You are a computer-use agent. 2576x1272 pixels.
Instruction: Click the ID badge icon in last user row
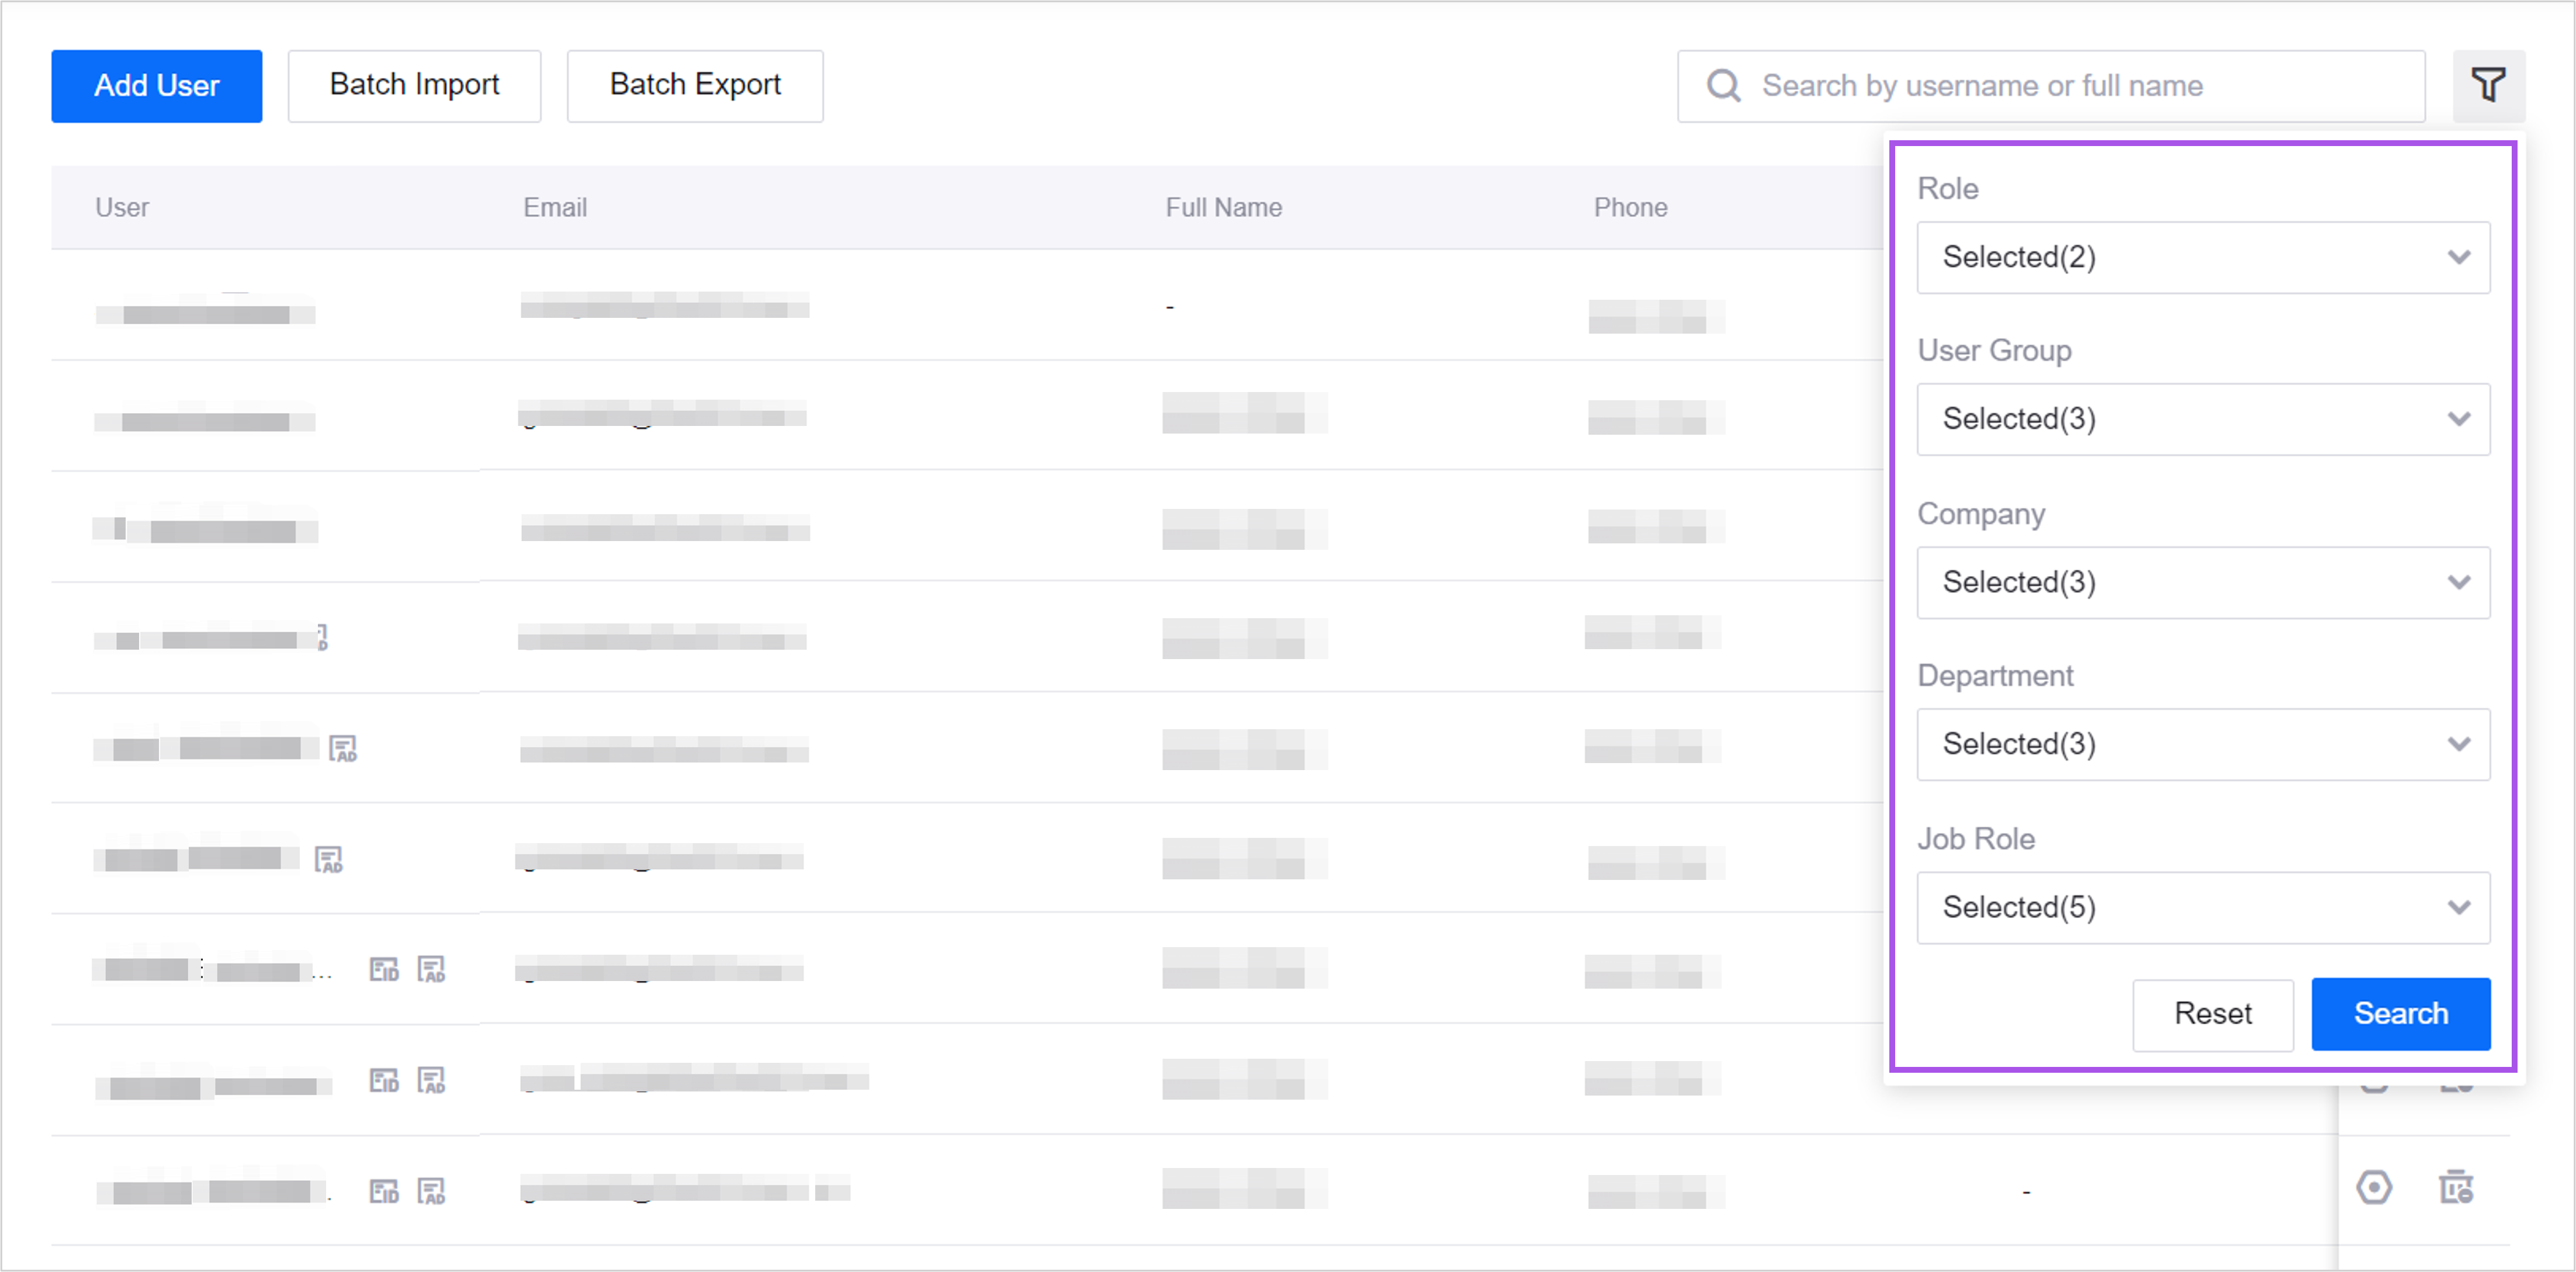click(384, 1191)
